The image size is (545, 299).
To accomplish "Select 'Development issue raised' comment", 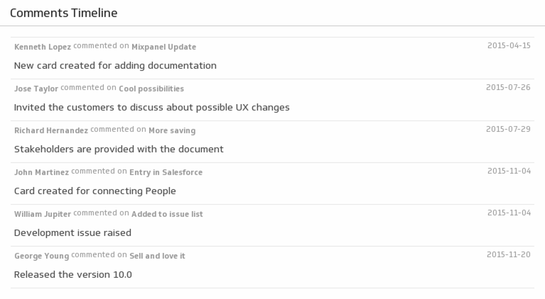I will coord(73,233).
